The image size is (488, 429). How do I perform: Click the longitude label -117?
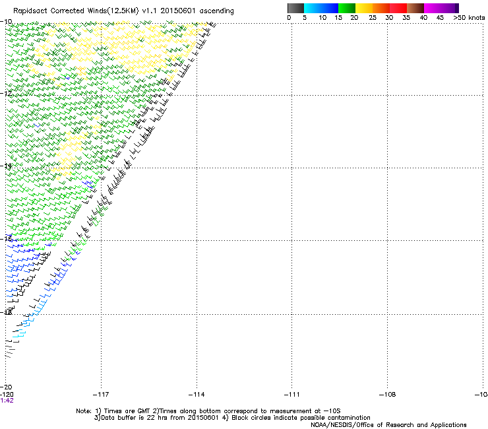101,395
